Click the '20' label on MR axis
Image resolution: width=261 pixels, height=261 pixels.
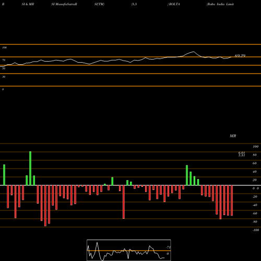click(x=254, y=180)
